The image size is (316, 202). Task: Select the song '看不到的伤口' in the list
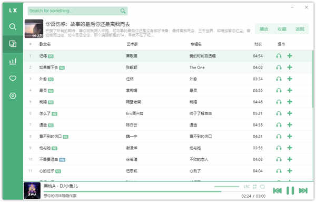click(168, 137)
